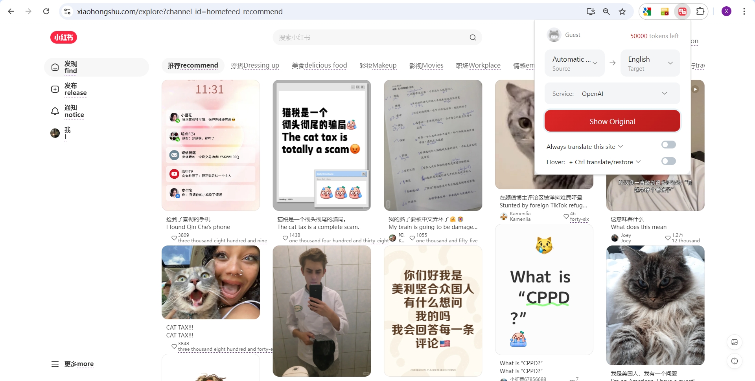Viewport: 755px width, 381px height.
Task: Bookmark this page with the star icon
Action: tap(622, 11)
